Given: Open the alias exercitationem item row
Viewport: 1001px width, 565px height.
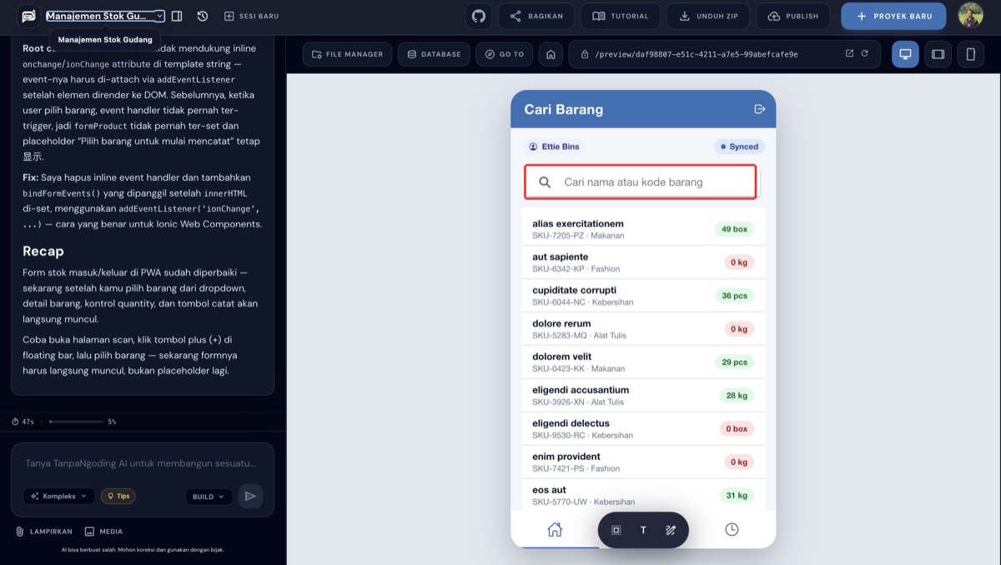Looking at the screenshot, I should 643,228.
